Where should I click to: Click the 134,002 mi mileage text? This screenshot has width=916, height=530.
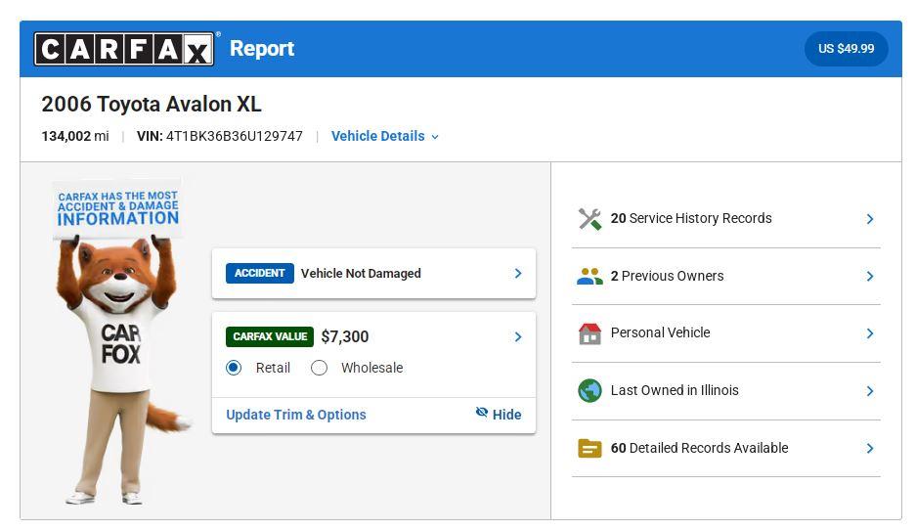coord(74,136)
